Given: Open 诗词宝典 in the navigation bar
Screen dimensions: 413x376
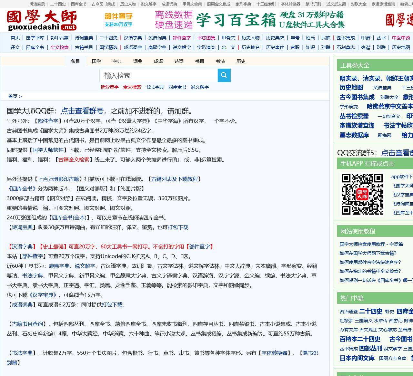Looking at the screenshot, I should (x=84, y=38).
